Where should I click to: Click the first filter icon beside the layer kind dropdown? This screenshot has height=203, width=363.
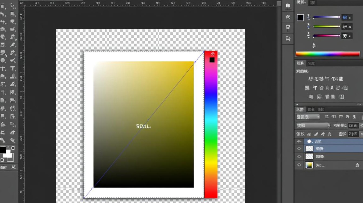click(x=327, y=117)
